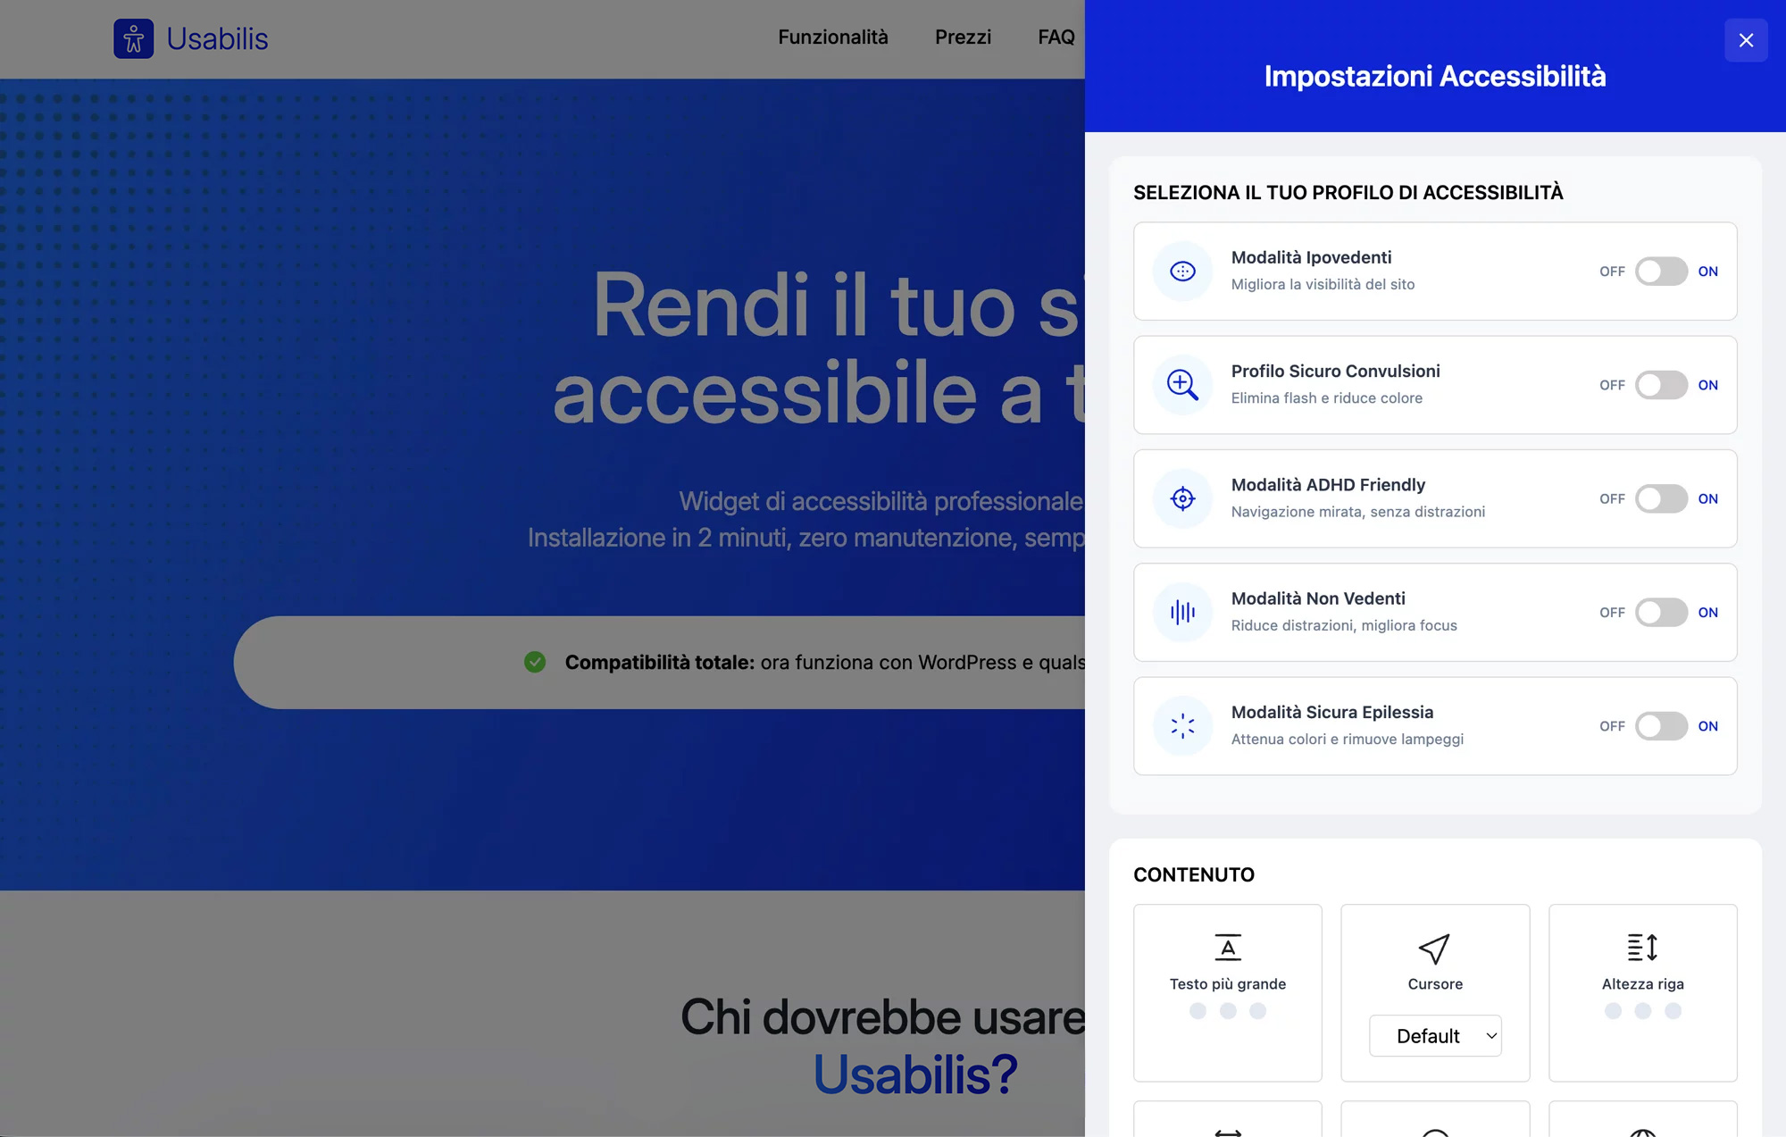The image size is (1786, 1137).
Task: Switch on Profilo Sicuro Convulsioni
Action: tap(1661, 385)
